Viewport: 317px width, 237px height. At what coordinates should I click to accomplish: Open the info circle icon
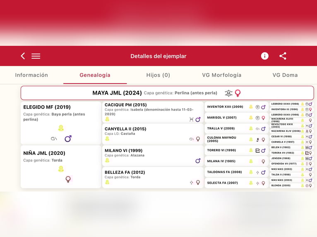(265, 56)
